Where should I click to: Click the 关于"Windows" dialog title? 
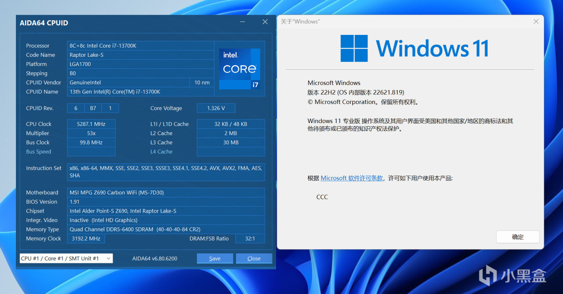point(300,22)
